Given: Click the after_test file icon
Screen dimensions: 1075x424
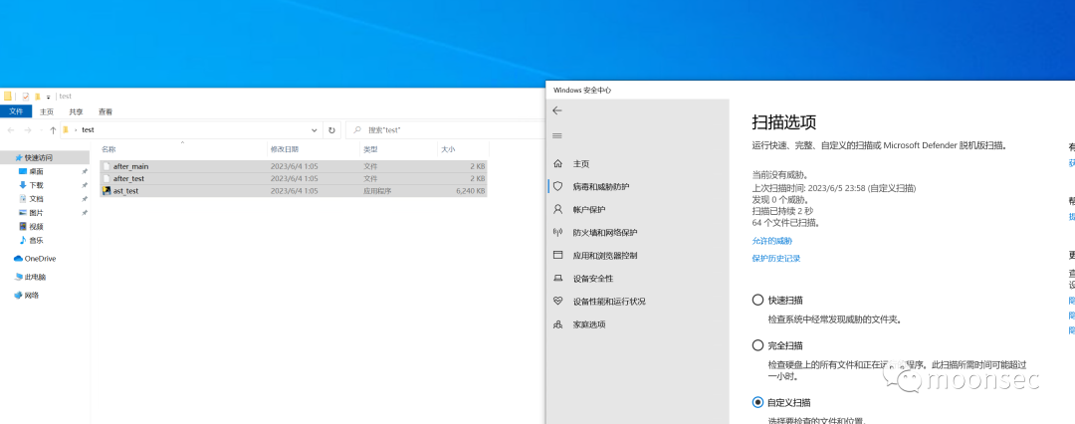Looking at the screenshot, I should click(107, 178).
